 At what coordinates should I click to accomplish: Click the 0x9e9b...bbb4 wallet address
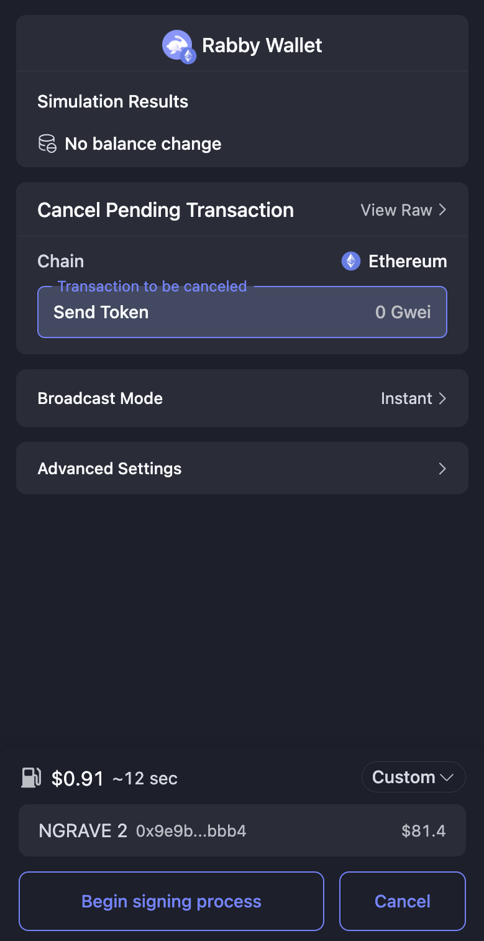pos(191,831)
